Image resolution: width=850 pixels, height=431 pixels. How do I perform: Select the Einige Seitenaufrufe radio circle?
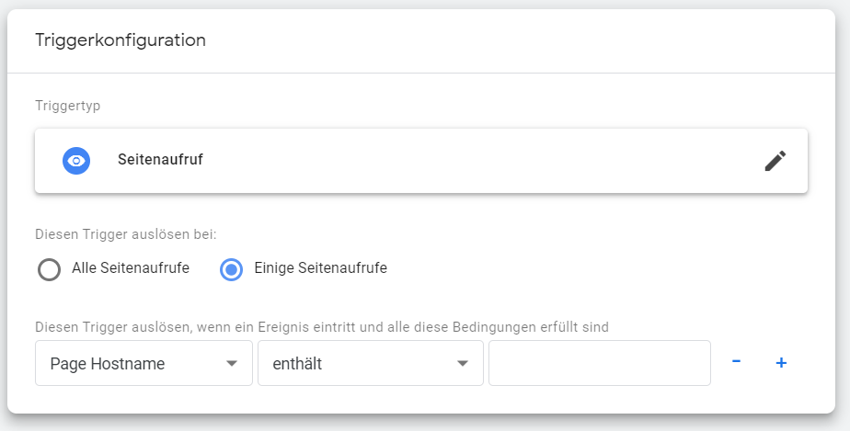point(232,269)
